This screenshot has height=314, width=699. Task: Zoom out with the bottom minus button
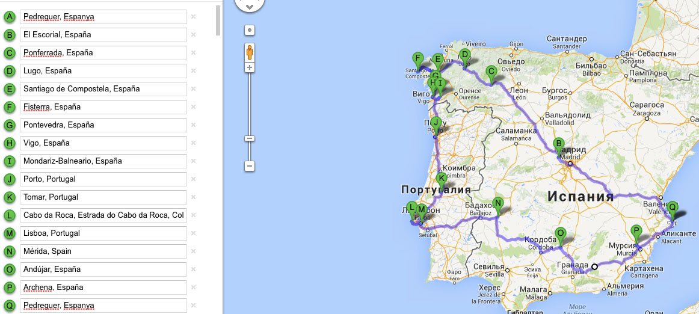coord(250,167)
